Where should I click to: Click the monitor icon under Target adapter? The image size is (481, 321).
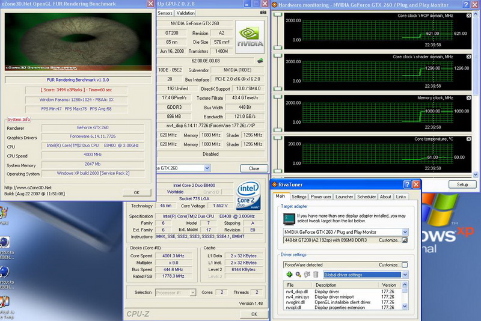point(289,219)
